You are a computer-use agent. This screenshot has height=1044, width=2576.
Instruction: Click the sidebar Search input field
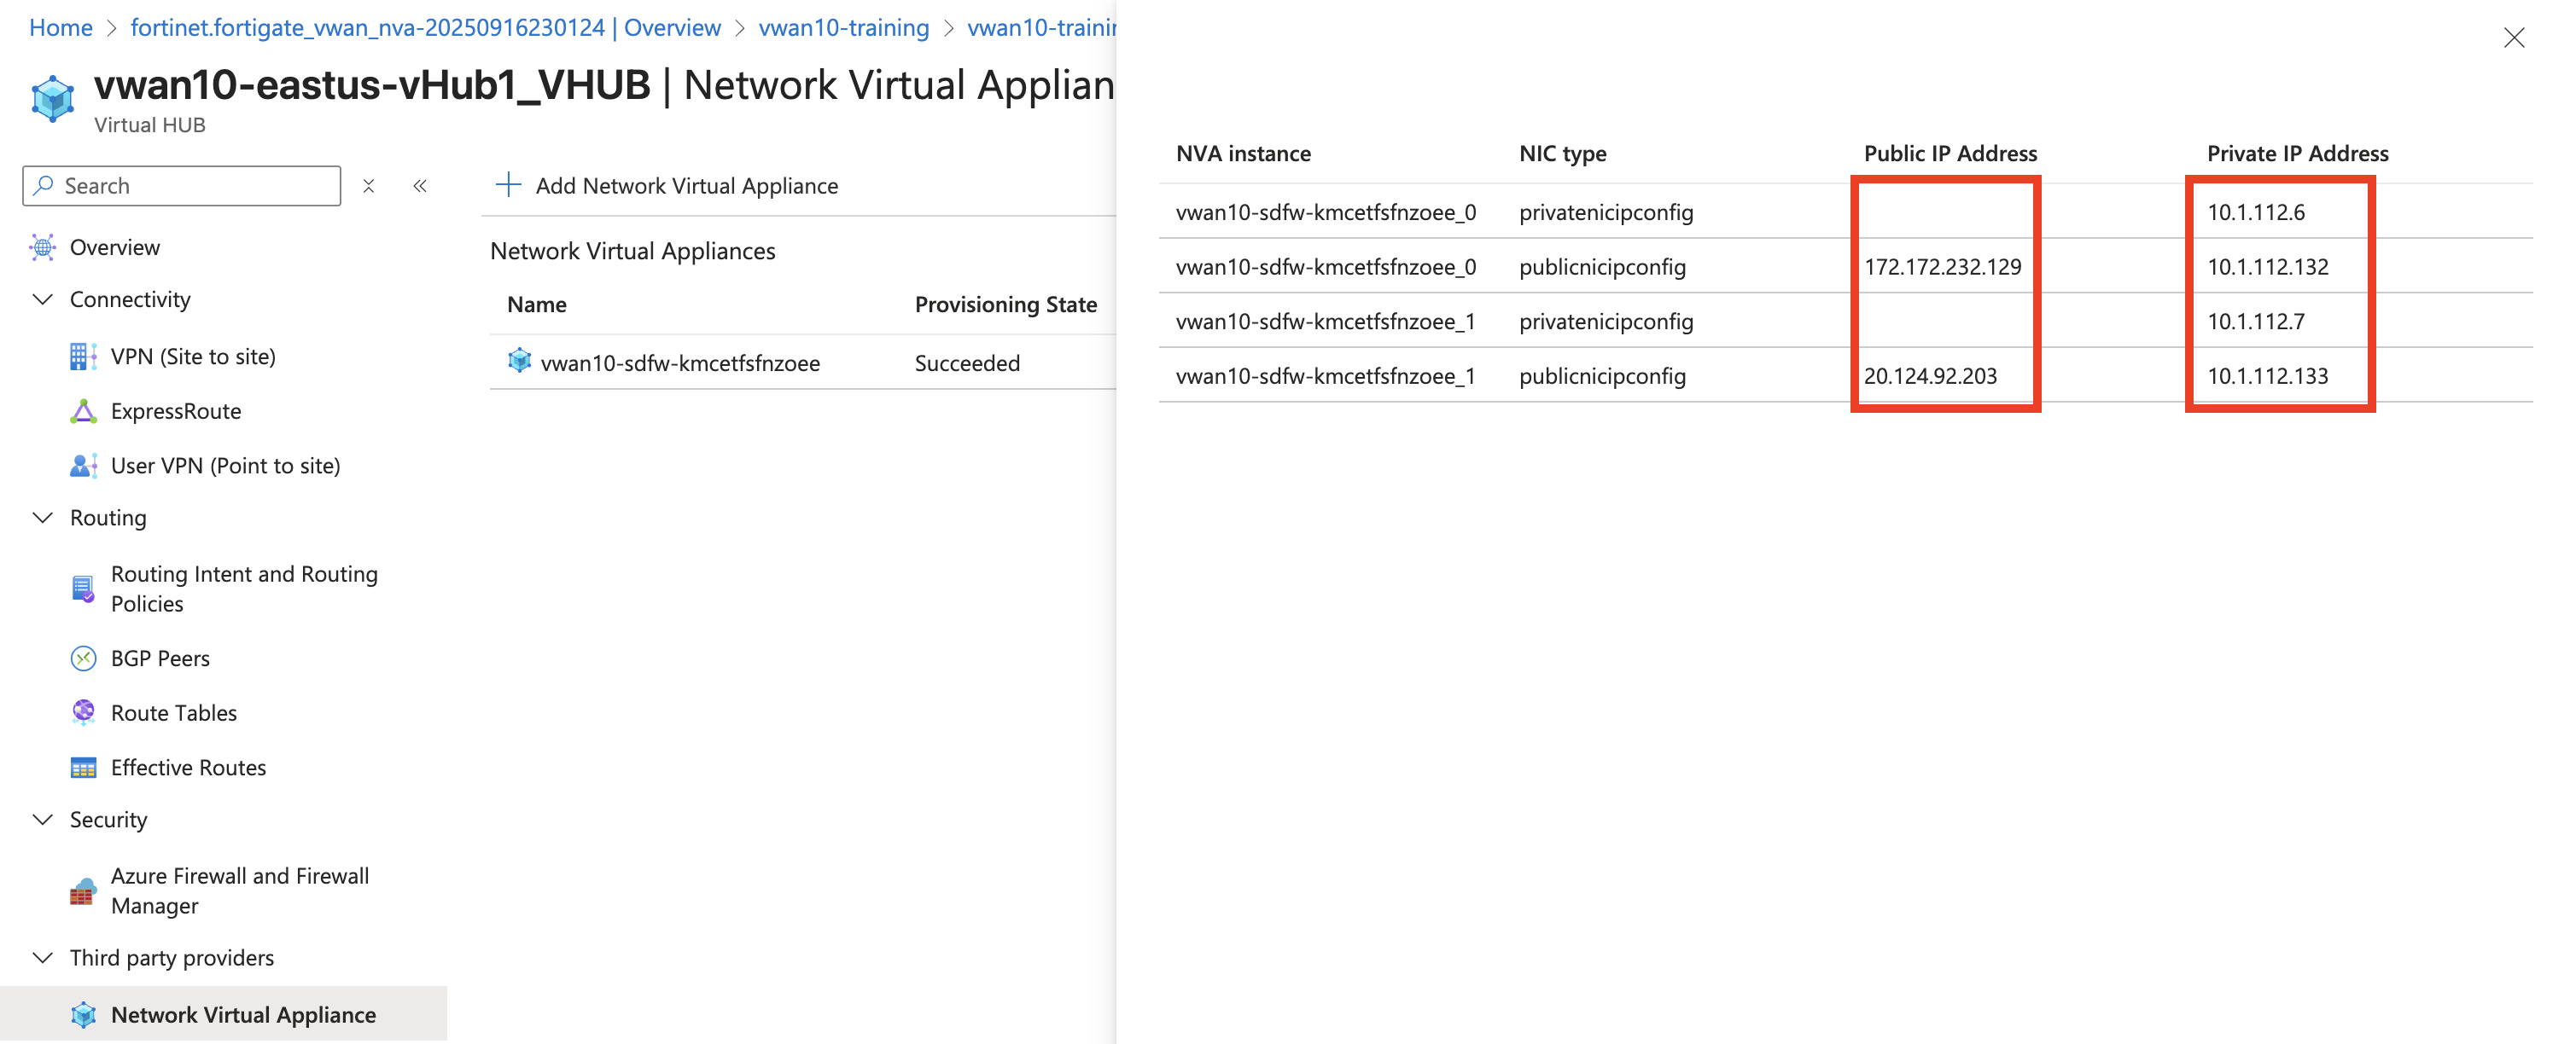coord(182,186)
